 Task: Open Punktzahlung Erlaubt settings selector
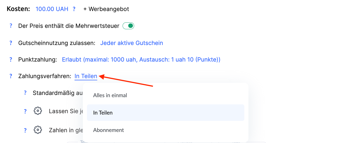(x=141, y=60)
